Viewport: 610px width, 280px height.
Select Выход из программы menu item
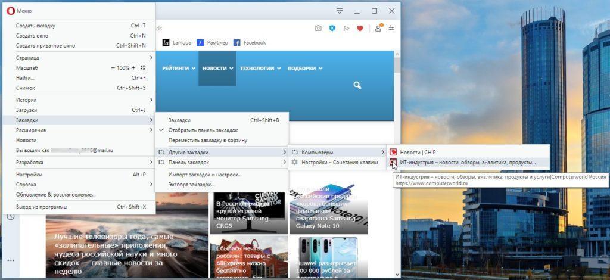(79, 207)
